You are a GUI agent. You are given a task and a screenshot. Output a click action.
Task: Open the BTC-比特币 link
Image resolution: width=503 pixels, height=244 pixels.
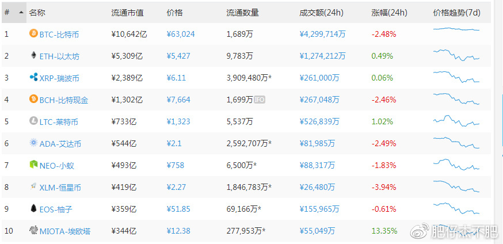point(59,35)
